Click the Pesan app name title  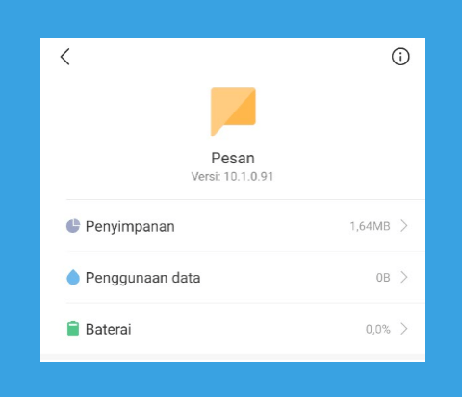(233, 158)
